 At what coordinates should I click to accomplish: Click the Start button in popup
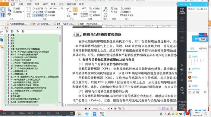click(203, 39)
